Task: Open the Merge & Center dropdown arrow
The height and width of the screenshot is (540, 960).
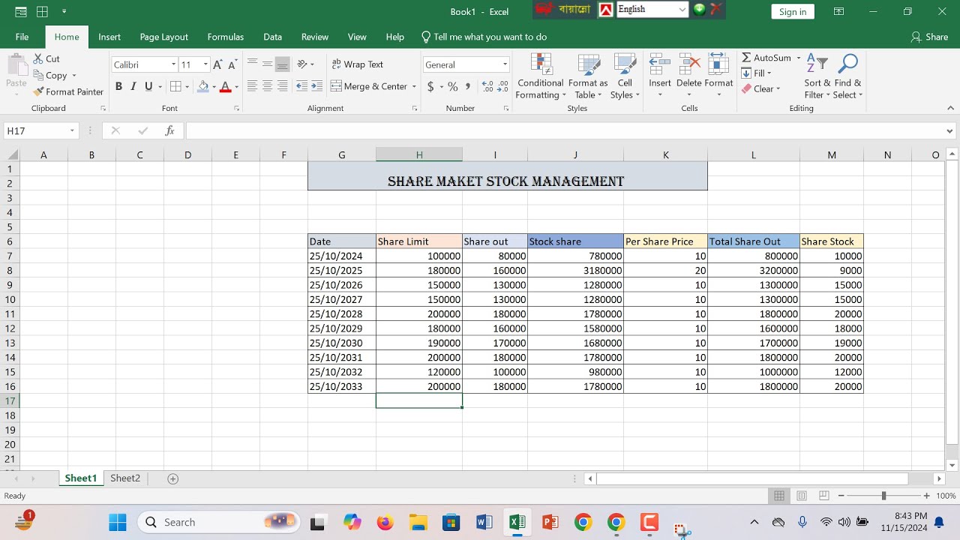Action: click(x=414, y=86)
